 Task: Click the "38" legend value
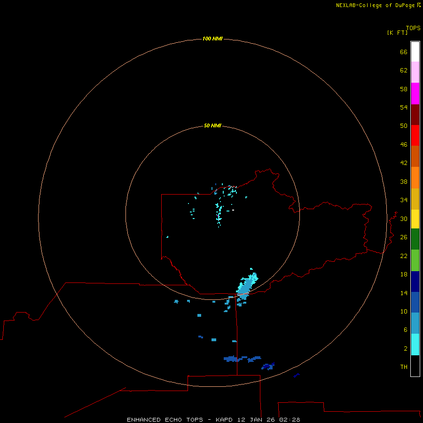[404, 182]
